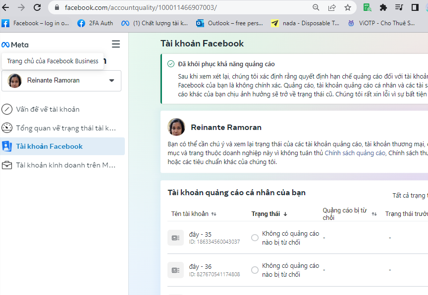Sort by Tên tài khoản column

point(194,214)
